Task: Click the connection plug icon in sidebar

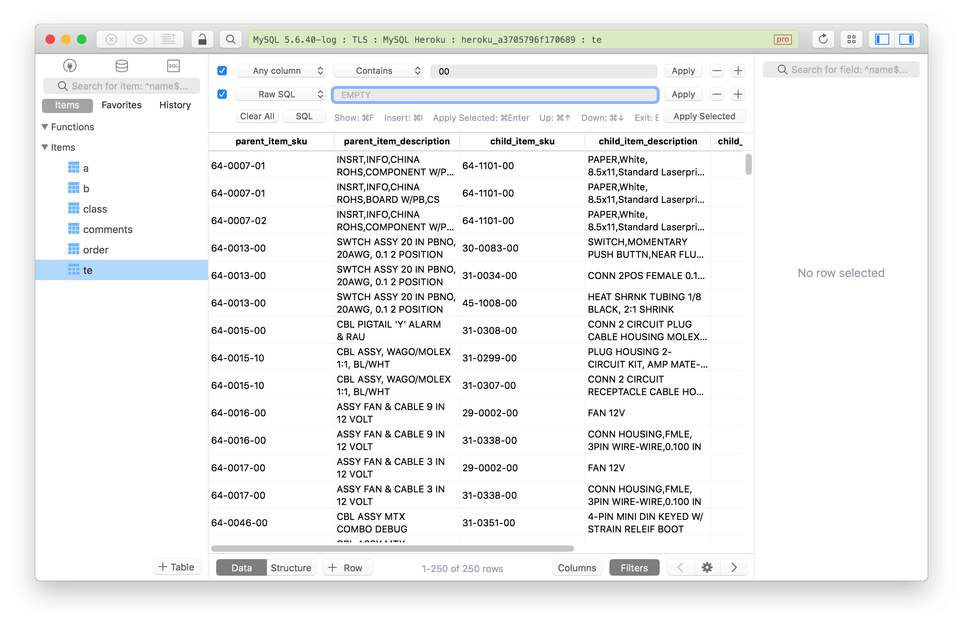Action: click(x=70, y=66)
